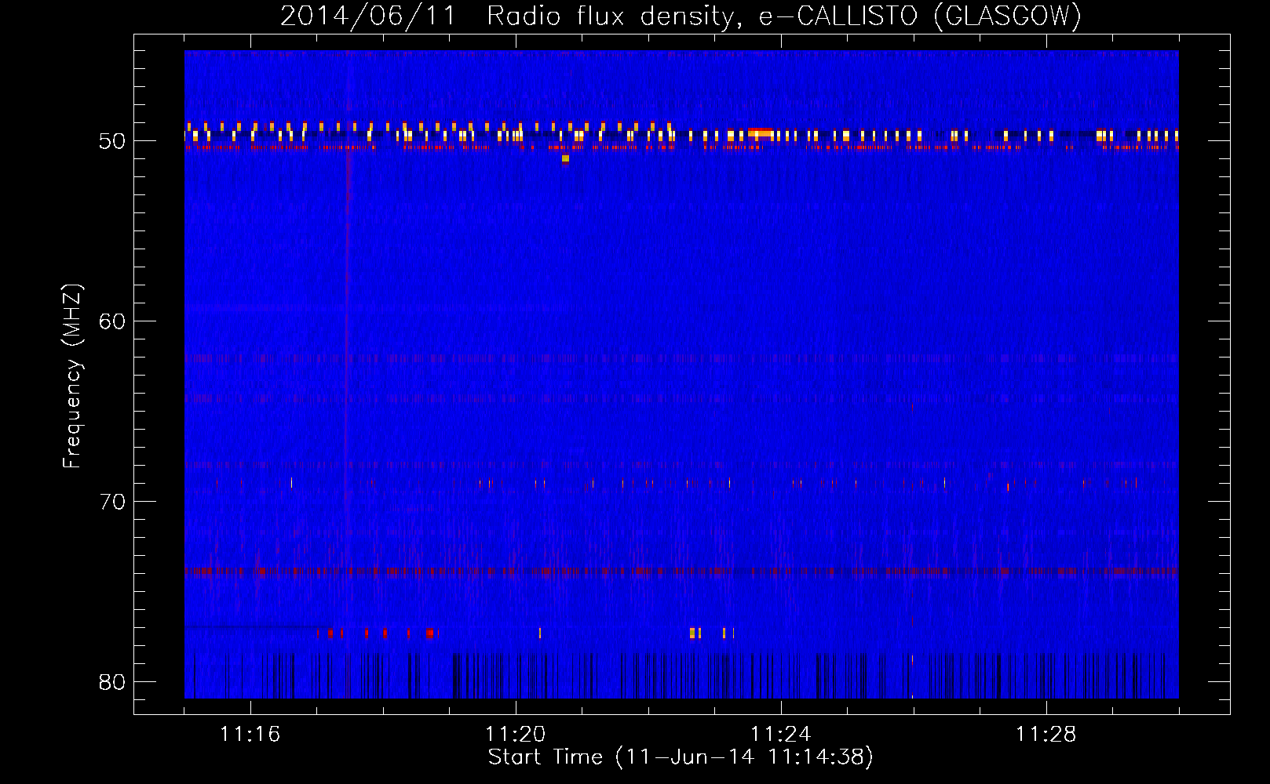Image resolution: width=1270 pixels, height=784 pixels.
Task: Click the frequency tick label '60'
Action: click(112, 321)
